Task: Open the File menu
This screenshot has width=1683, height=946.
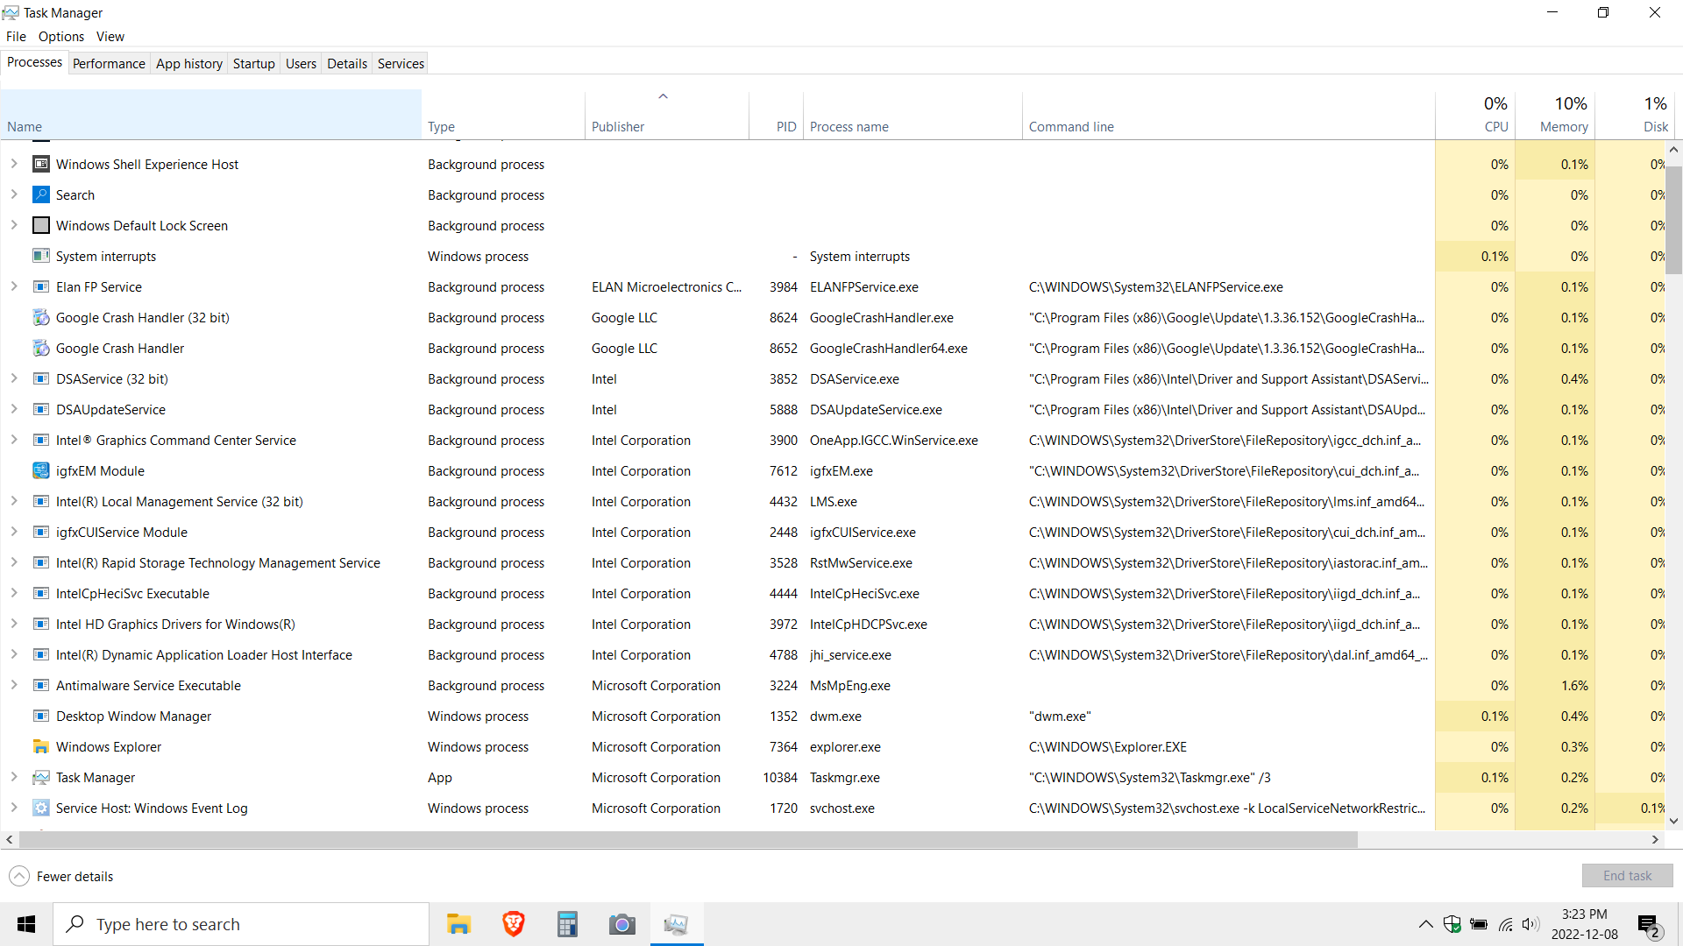Action: coord(16,36)
